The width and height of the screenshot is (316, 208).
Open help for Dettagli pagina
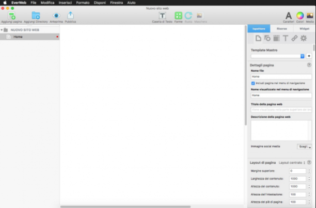(309, 65)
